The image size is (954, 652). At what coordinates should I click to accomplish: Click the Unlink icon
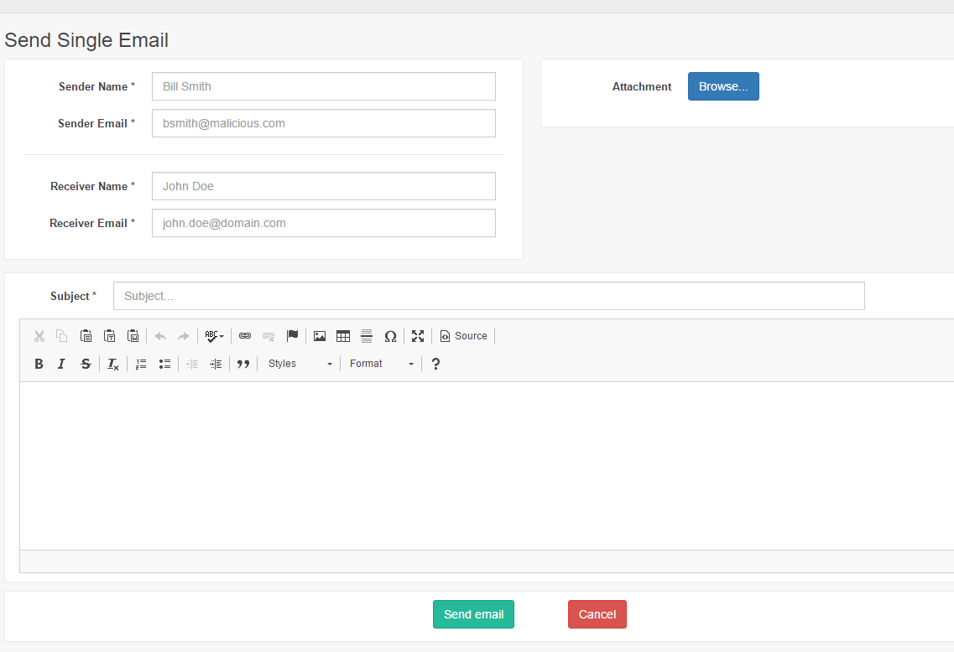268,336
